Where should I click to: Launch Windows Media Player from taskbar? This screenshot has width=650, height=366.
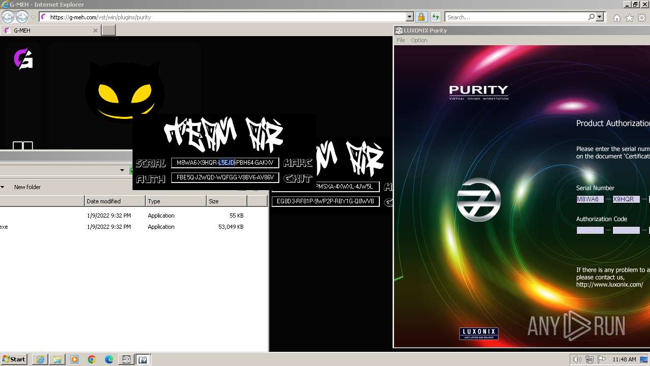[x=75, y=359]
